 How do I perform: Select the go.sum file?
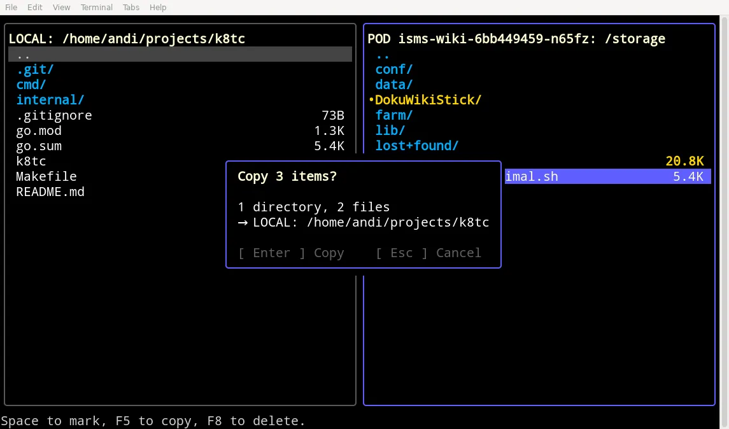[x=180, y=146]
